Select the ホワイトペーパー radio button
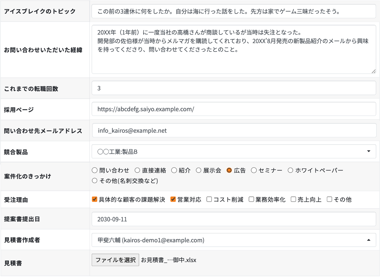Image resolution: width=380 pixels, height=277 pixels. [290, 170]
